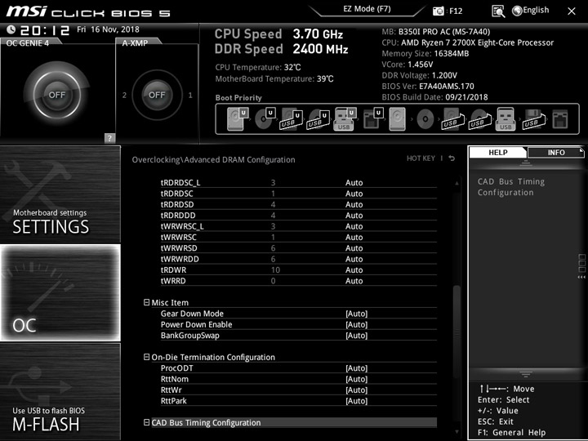Click the date Fri 16 Nov, 2018

tap(108, 29)
